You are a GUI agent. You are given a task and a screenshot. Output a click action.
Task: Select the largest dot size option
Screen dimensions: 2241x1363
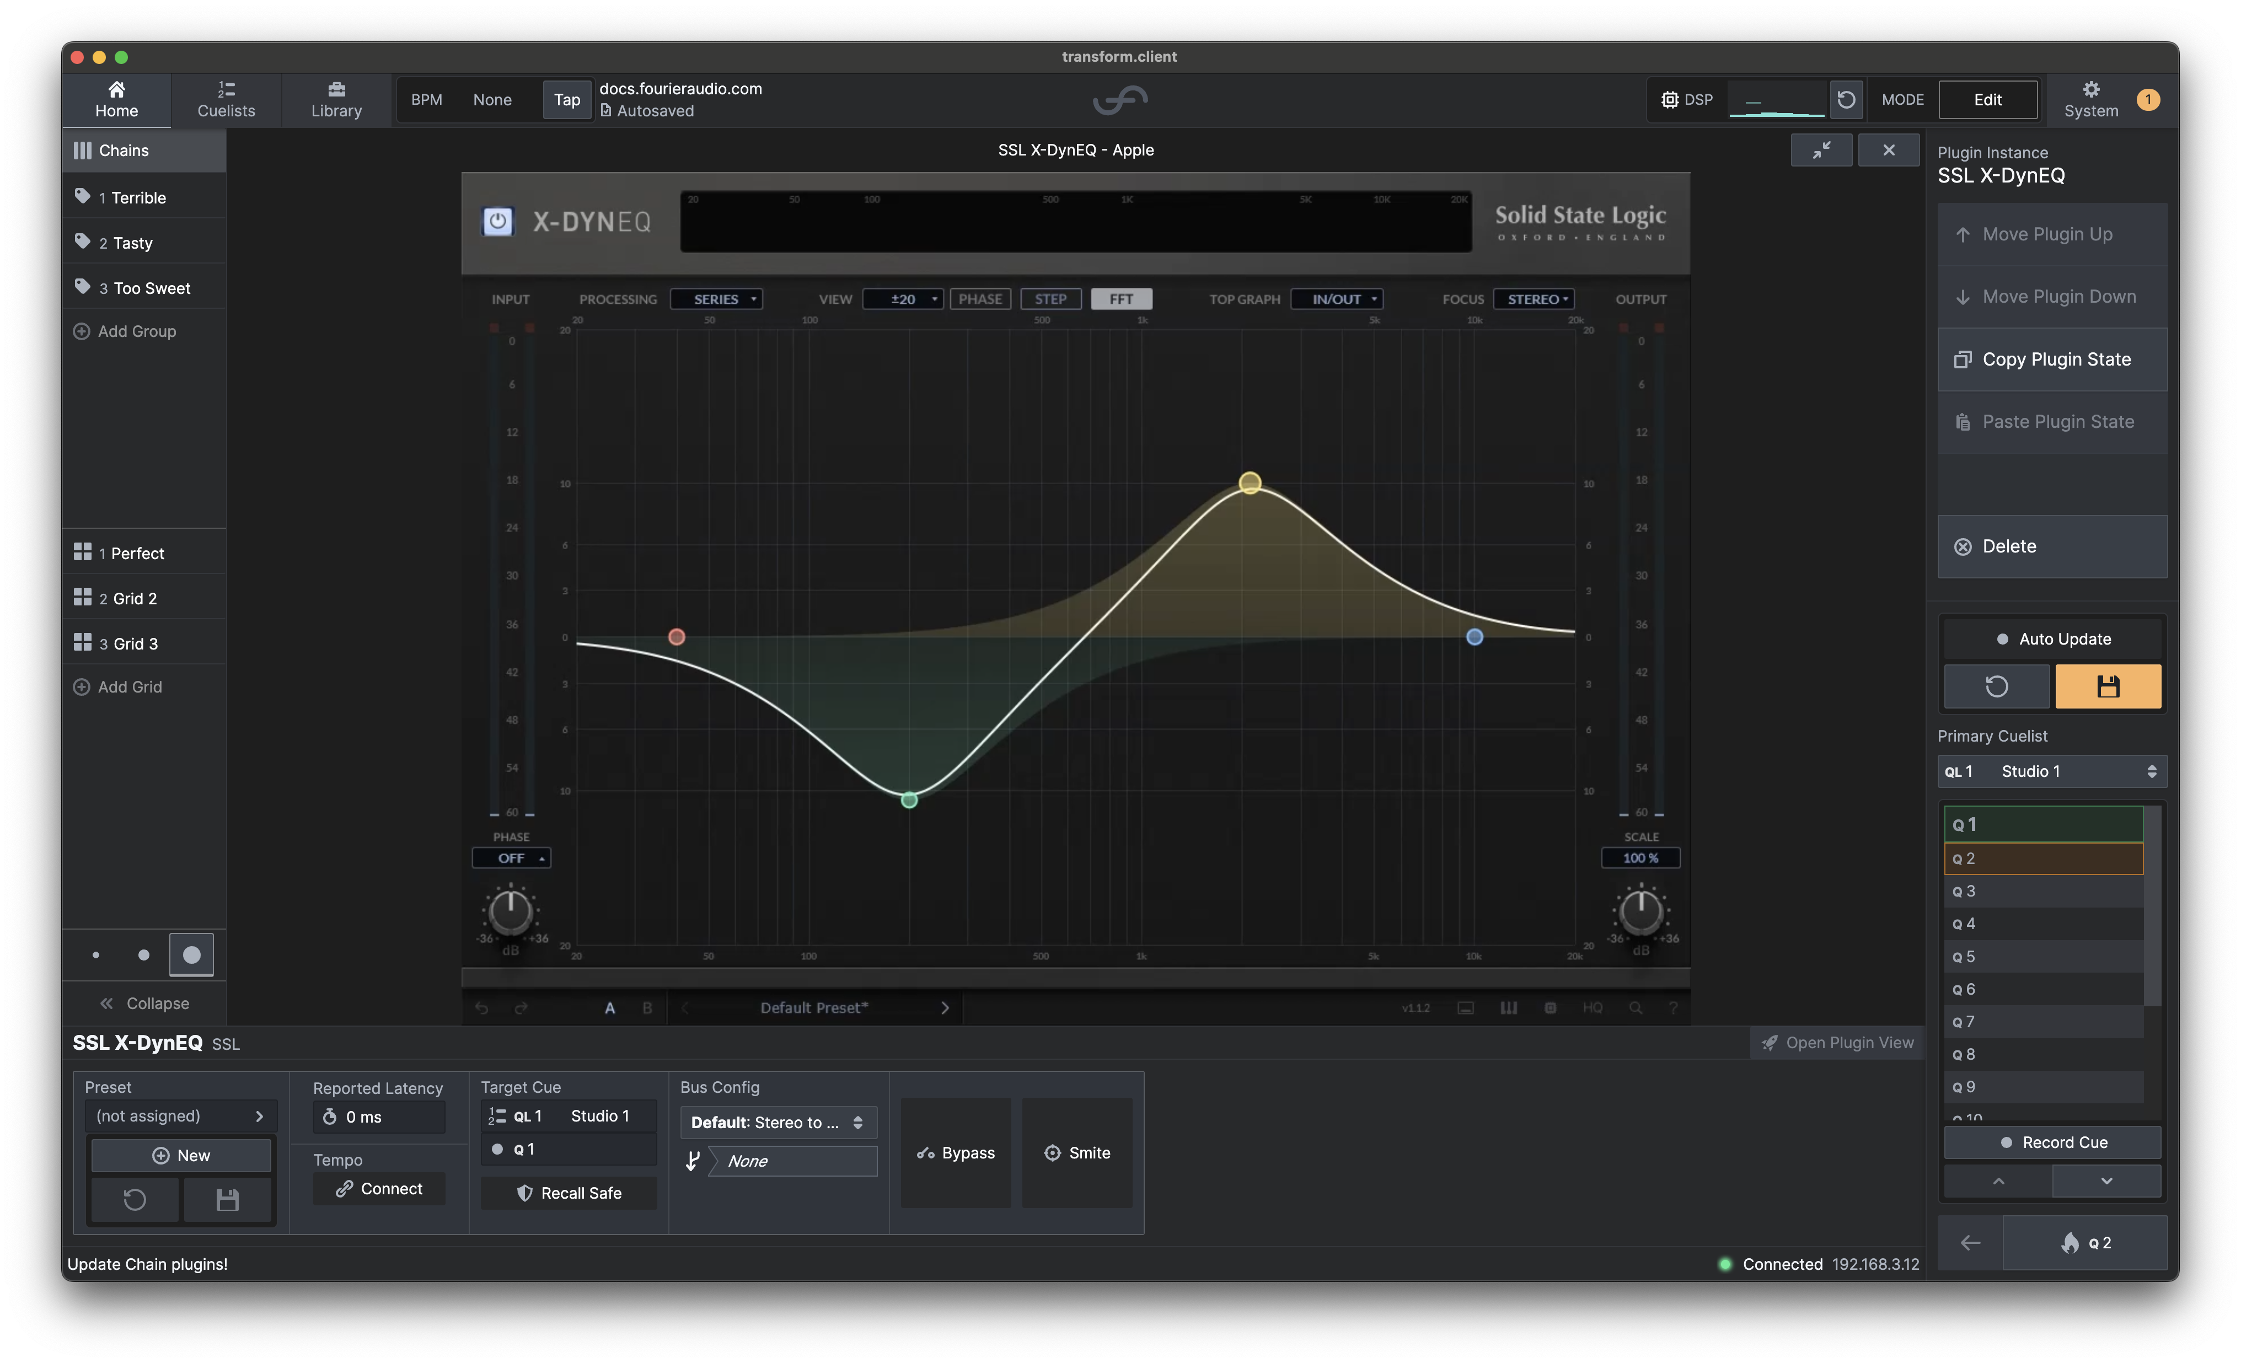click(192, 955)
